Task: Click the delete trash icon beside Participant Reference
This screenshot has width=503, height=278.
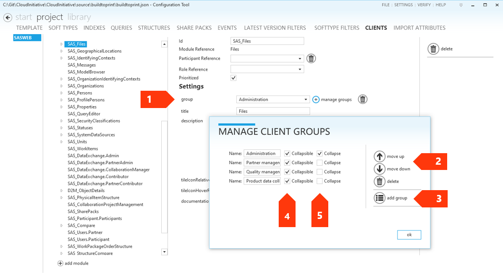Action: click(311, 58)
